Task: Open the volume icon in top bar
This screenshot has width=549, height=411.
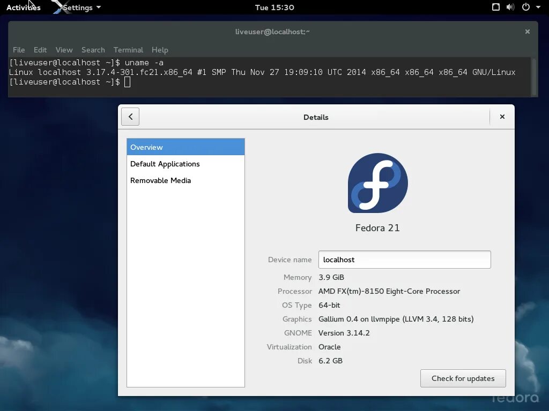Action: [510, 7]
